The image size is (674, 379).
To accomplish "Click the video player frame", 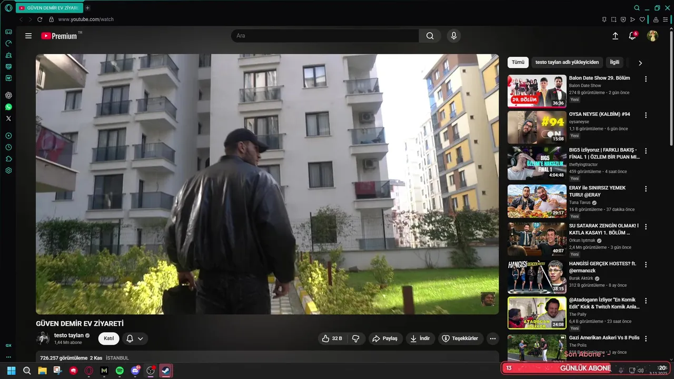I will (267, 184).
